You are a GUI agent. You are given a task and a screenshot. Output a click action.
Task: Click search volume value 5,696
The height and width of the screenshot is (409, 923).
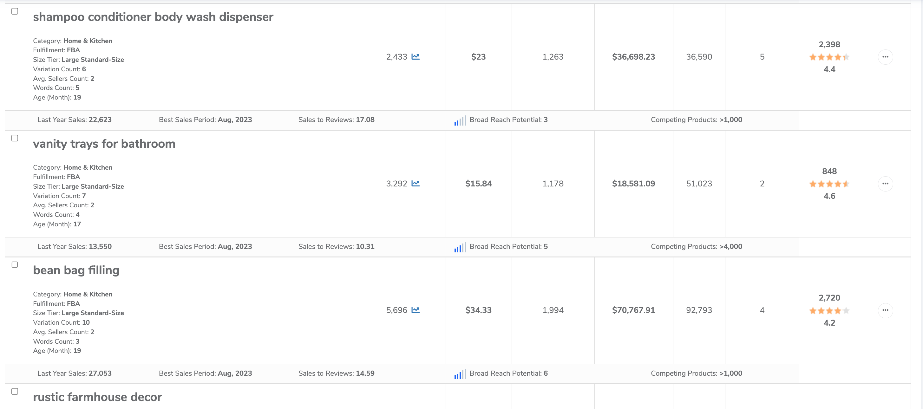coord(396,310)
